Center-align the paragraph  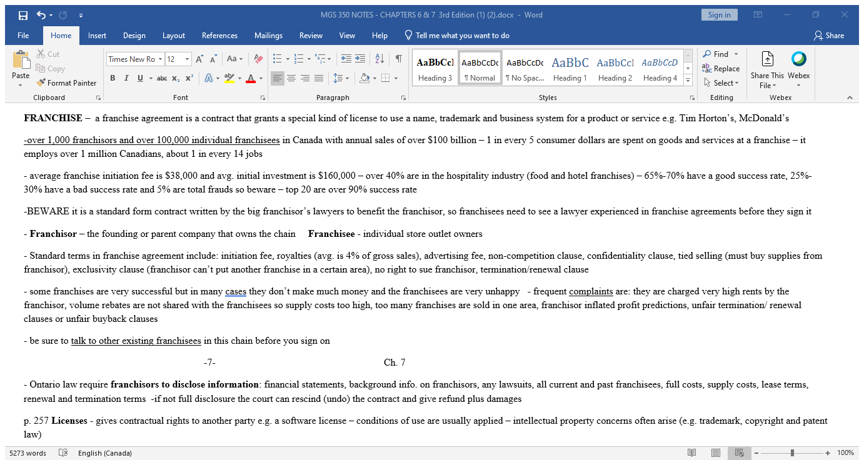291,78
